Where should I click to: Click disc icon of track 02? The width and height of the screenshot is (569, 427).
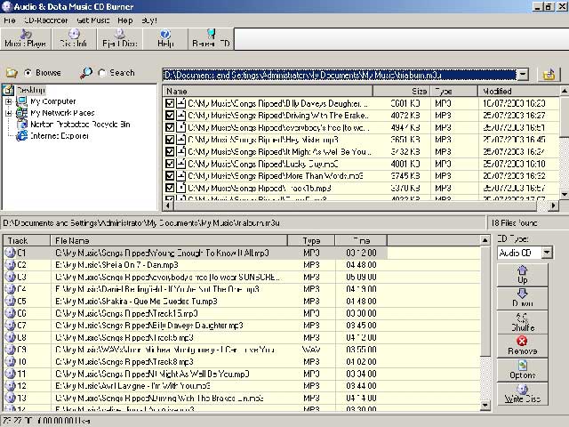pyautogui.click(x=11, y=265)
